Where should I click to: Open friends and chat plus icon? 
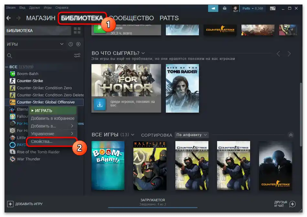coord(292,204)
